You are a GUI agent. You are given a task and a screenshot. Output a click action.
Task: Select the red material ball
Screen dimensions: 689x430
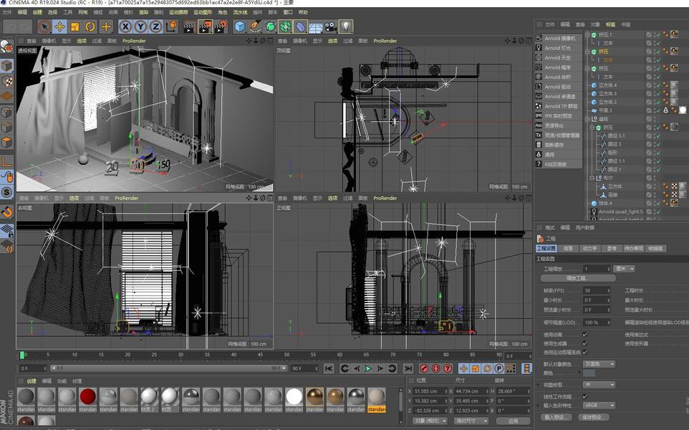(87, 396)
